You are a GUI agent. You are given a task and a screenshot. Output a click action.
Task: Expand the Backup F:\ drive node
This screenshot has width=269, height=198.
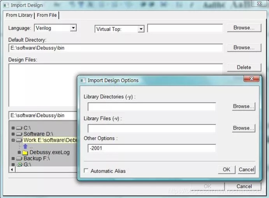coord(13,158)
